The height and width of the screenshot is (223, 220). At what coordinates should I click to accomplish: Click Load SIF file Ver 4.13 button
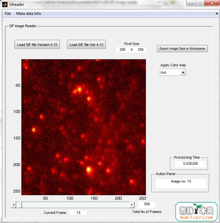86,45
